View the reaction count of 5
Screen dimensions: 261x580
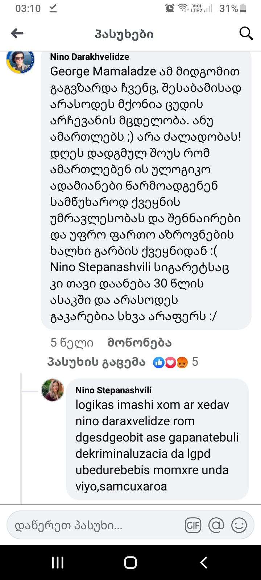point(195,362)
